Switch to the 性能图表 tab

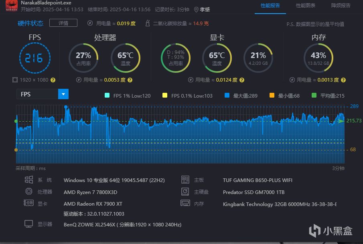(x=305, y=5)
